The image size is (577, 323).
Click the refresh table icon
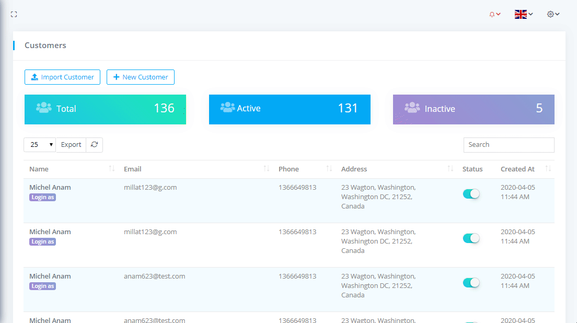(94, 145)
